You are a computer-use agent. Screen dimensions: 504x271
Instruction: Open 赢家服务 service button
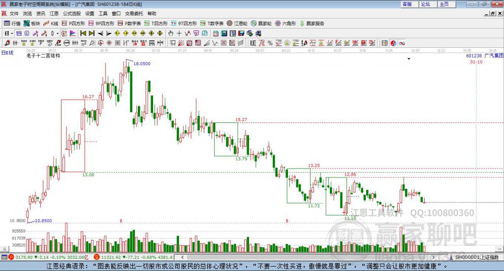[x=312, y=24]
